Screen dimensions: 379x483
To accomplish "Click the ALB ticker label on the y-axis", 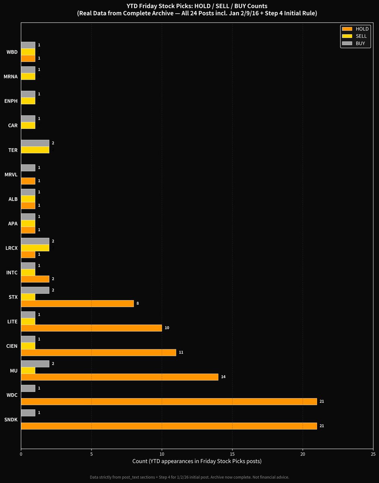I will (x=13, y=199).
